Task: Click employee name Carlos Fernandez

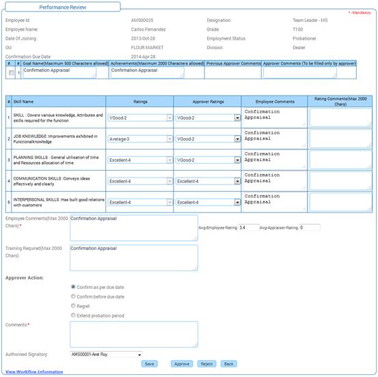Action: (x=148, y=29)
